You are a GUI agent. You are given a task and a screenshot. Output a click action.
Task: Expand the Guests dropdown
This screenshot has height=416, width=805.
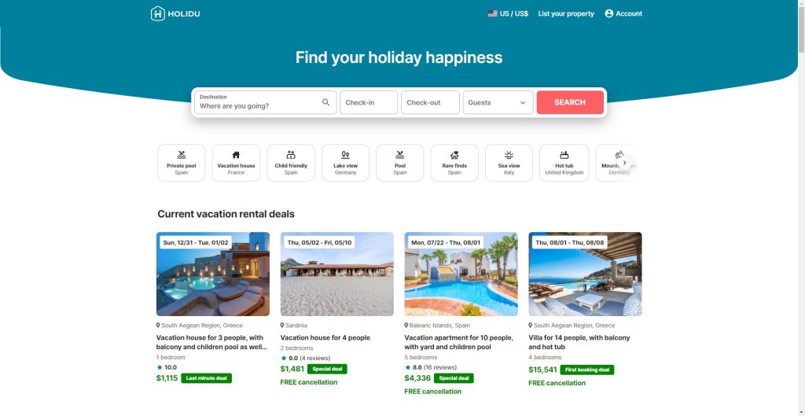[x=498, y=102]
